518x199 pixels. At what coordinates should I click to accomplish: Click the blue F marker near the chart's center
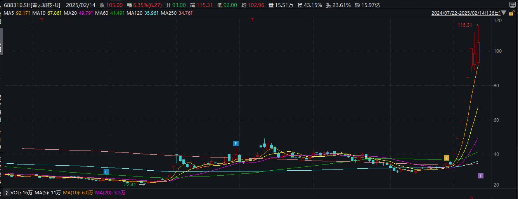[x=236, y=144]
